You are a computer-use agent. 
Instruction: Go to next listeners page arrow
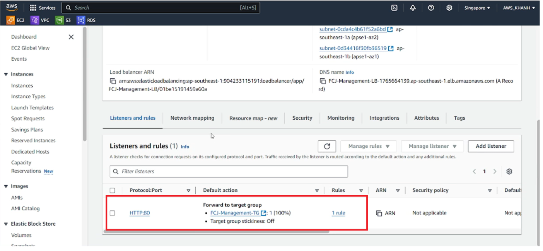click(495, 171)
